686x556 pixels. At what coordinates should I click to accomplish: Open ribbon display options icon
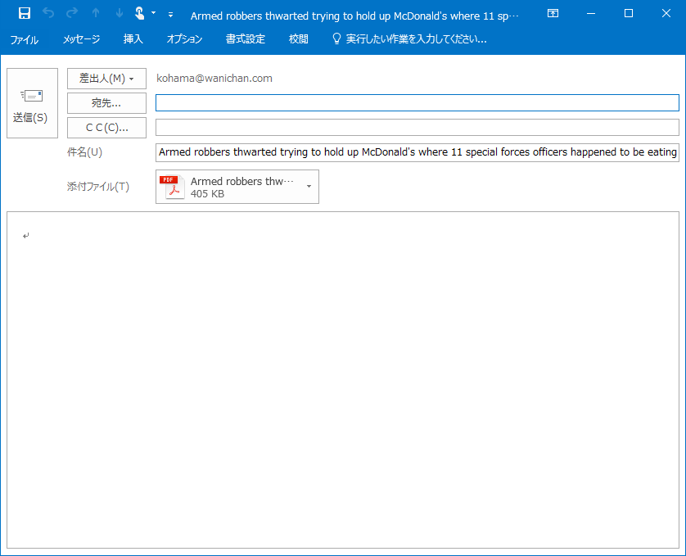tap(553, 14)
